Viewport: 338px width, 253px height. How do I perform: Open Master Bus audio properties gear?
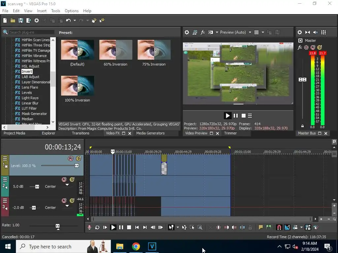pyautogui.click(x=300, y=32)
